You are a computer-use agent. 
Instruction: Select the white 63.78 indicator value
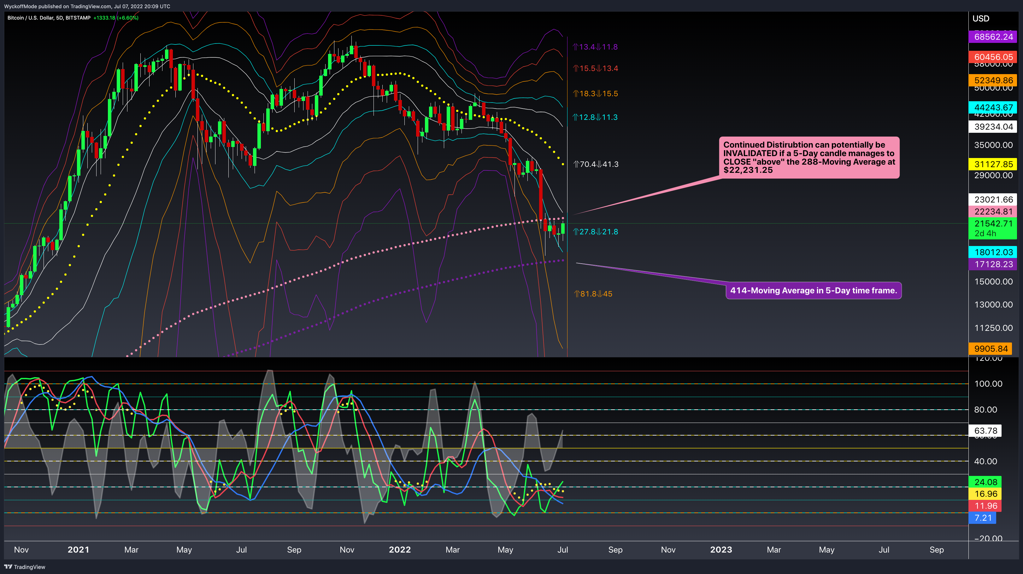click(x=985, y=431)
